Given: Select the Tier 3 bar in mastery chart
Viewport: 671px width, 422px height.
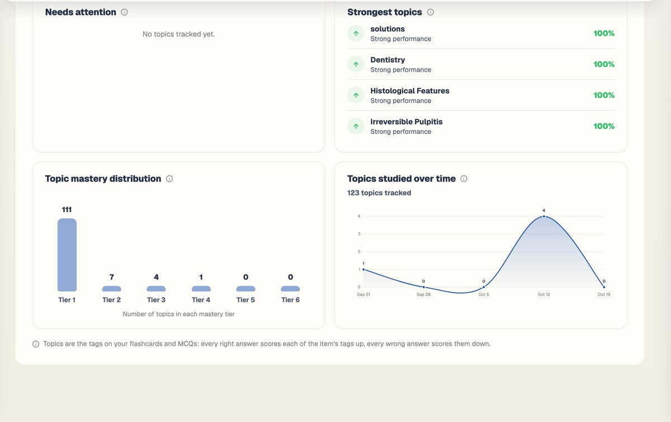Looking at the screenshot, I should pos(156,289).
